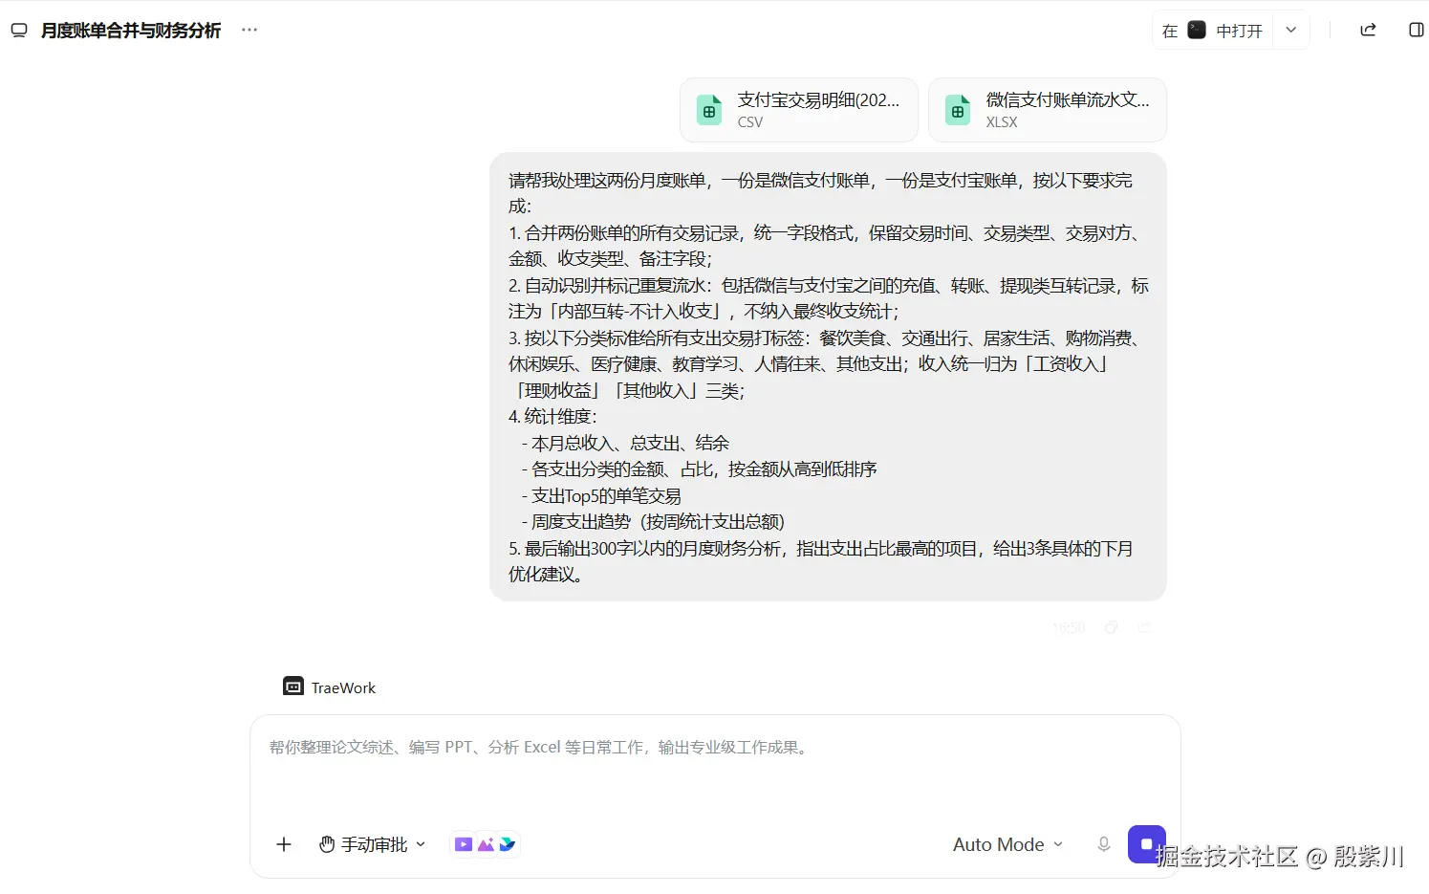The height and width of the screenshot is (894, 1429).
Task: Open the 手动审批 approval dropdown
Action: click(x=372, y=844)
